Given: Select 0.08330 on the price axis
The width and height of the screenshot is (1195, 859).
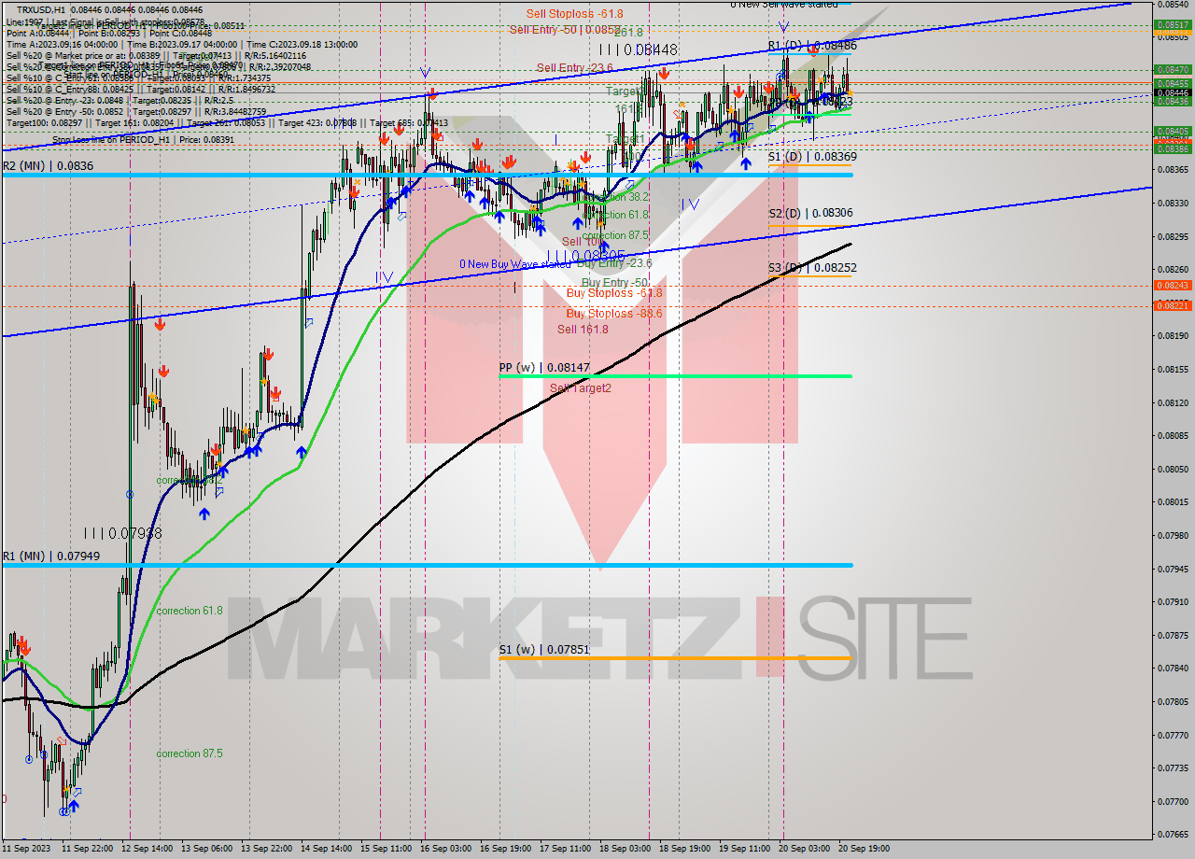Looking at the screenshot, I should point(1173,203).
